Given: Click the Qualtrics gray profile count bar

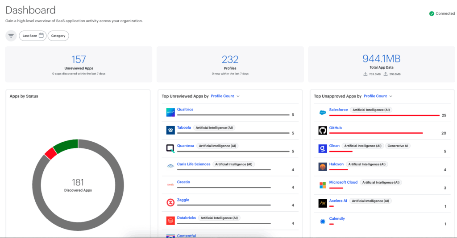Looking at the screenshot, I should 233,115.
